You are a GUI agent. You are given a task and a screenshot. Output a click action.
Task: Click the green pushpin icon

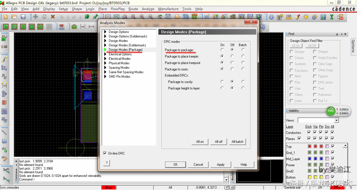point(96,17)
